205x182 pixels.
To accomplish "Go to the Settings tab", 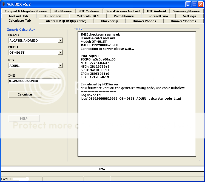I will pos(189,16).
